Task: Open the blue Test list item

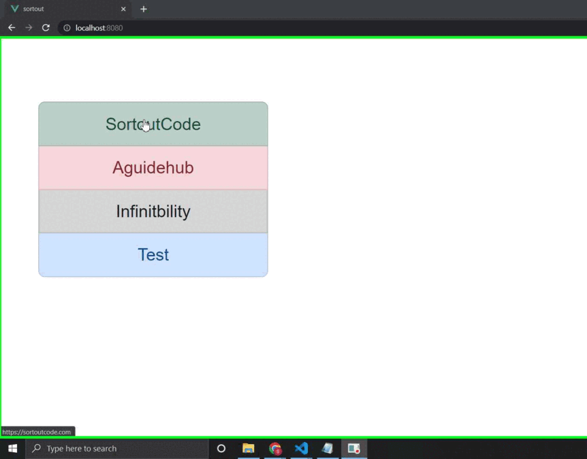Action: [x=153, y=255]
